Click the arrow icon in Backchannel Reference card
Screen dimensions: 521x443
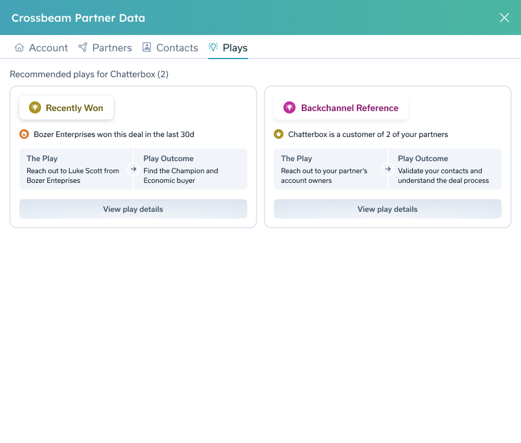388,169
